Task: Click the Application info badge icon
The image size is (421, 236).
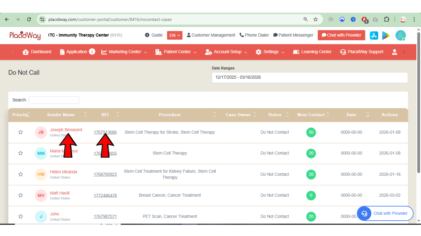Action: (92, 52)
